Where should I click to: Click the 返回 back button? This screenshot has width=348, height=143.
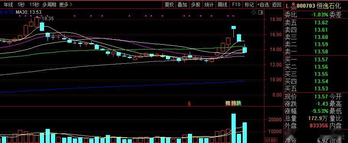coord(277,5)
